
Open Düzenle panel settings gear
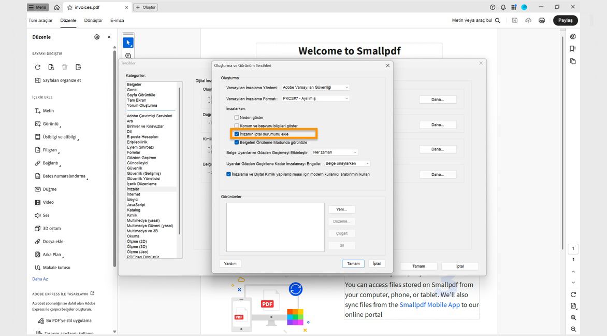97,37
